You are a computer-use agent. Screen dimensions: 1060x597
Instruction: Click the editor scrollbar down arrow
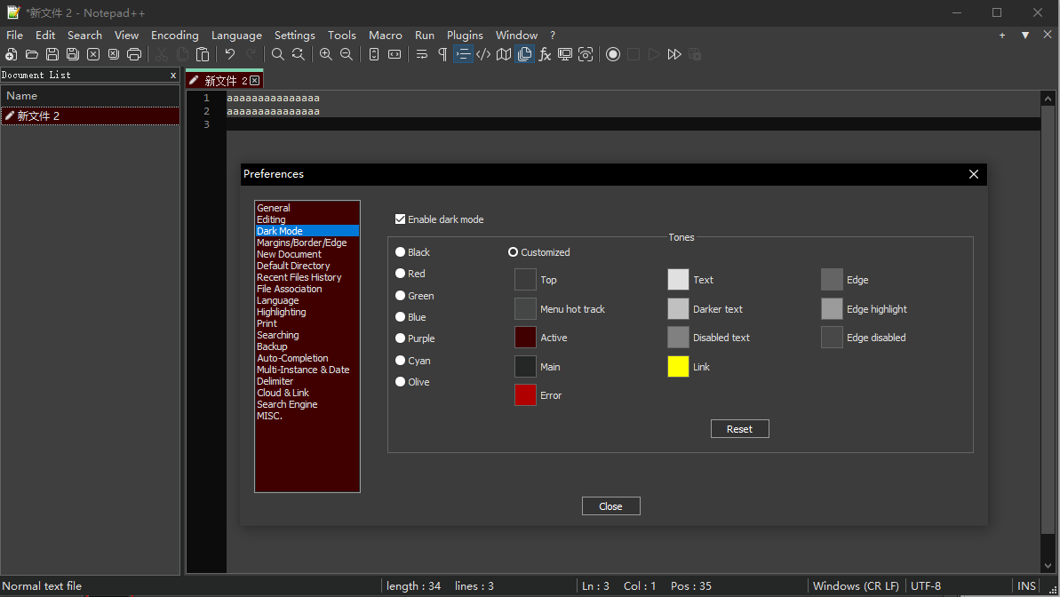click(1048, 566)
